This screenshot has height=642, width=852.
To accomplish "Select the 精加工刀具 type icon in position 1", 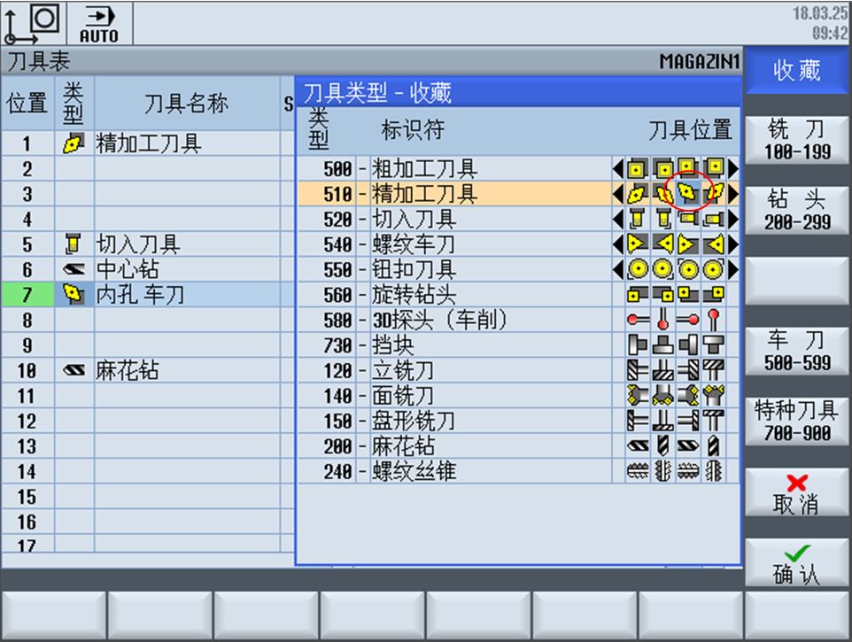I will point(74,143).
